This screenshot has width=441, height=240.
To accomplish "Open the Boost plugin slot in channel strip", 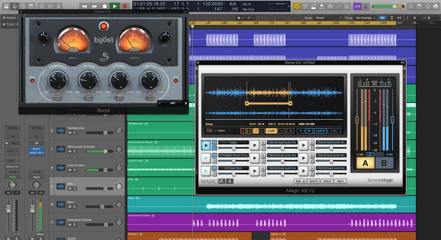I will (36, 149).
